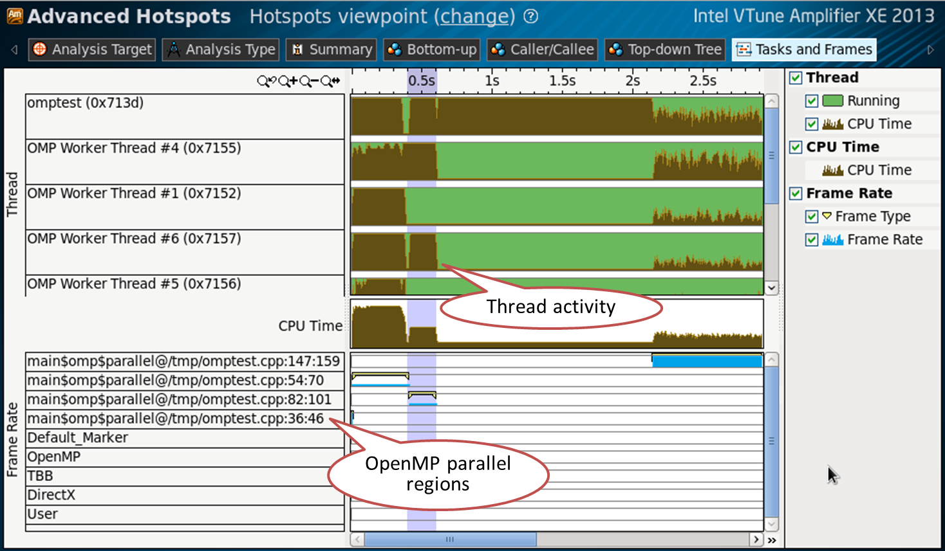Click the undo zoom magnifier icon
The height and width of the screenshot is (551, 945).
266,81
